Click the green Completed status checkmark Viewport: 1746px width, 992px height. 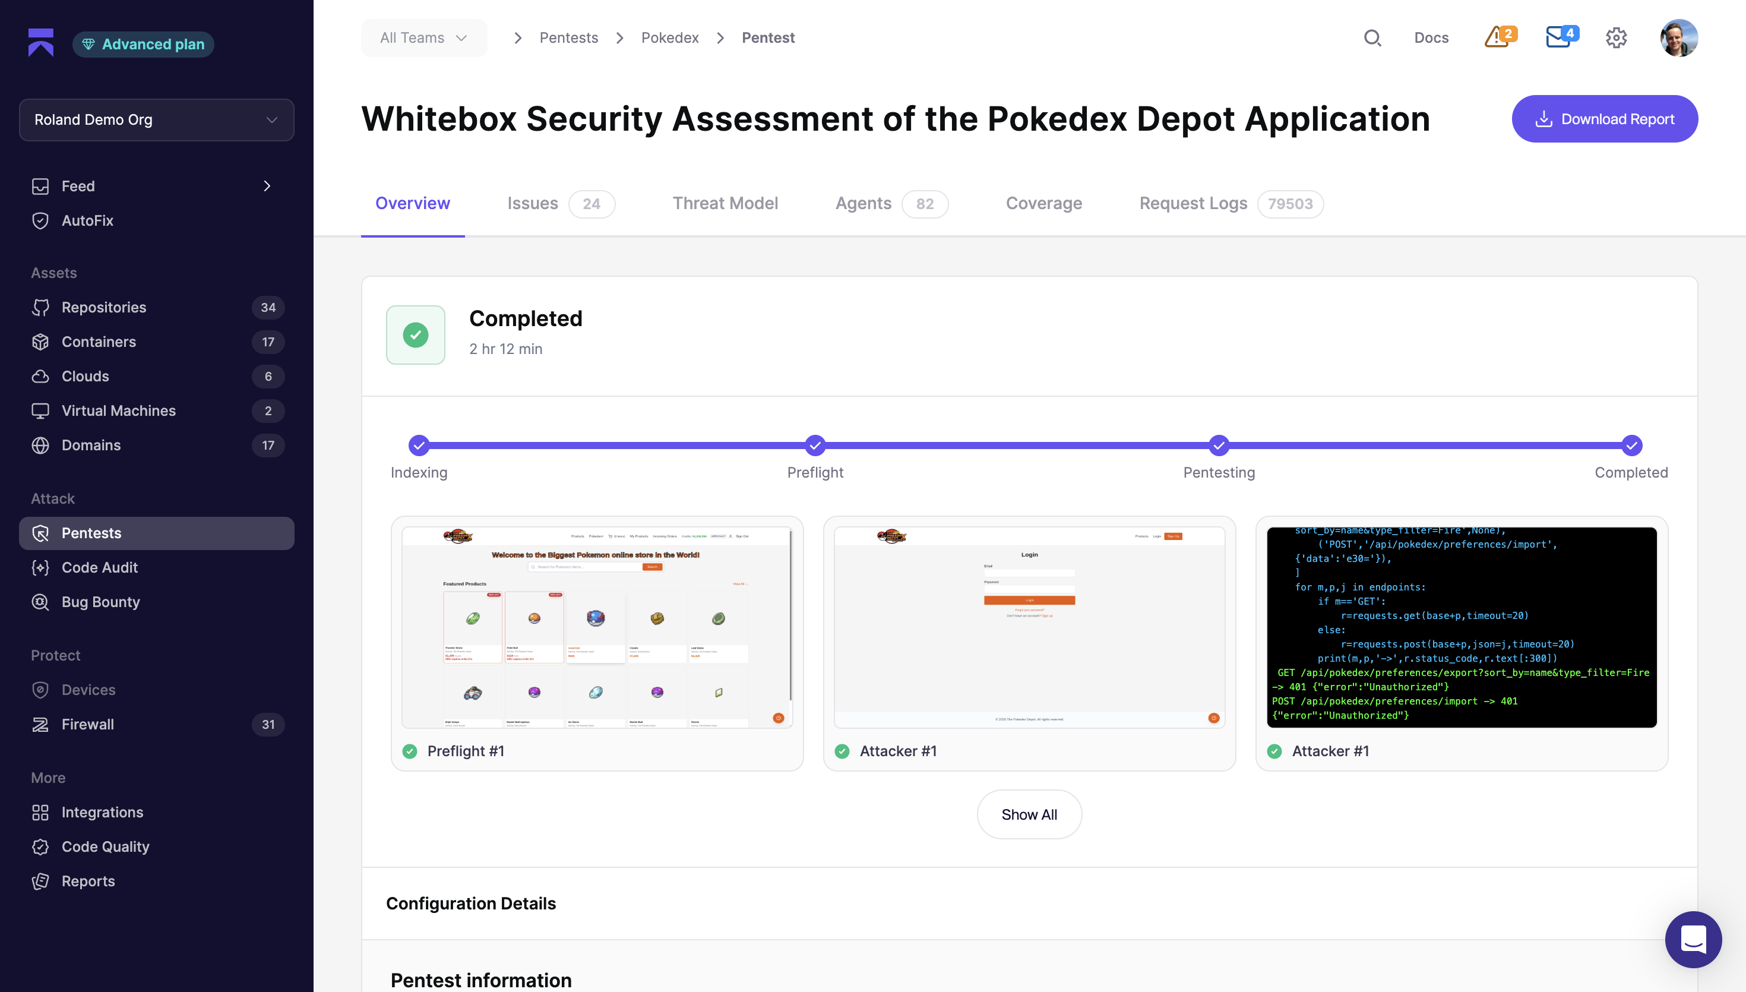click(x=415, y=334)
